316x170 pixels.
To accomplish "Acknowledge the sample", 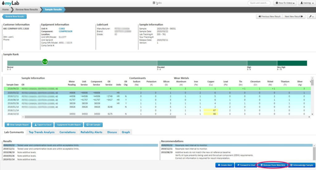I will (x=303, y=165).
